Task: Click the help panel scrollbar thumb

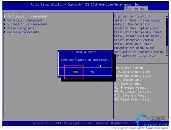Action: 167,32
